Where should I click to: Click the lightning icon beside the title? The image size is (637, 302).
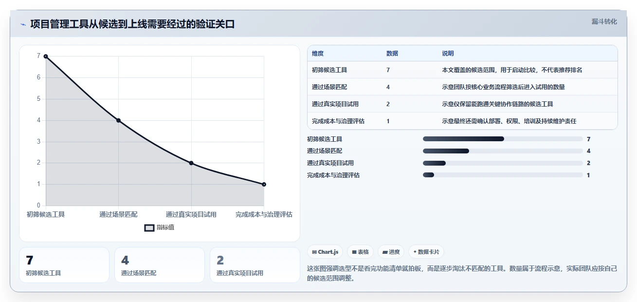click(x=23, y=24)
